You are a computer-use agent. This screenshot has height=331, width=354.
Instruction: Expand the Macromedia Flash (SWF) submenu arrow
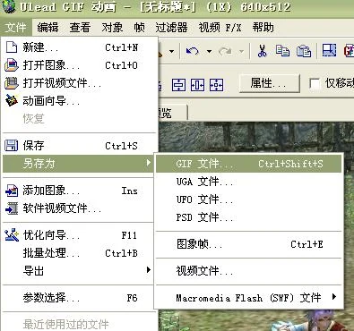334,297
